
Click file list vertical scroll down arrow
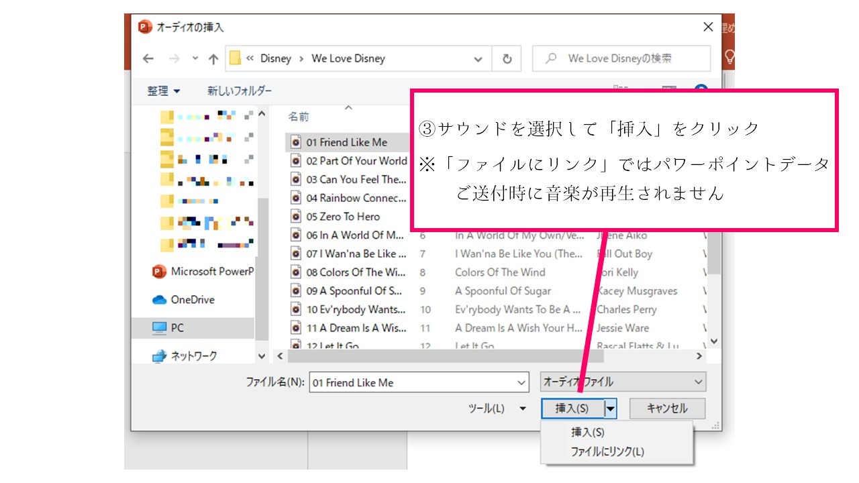713,341
